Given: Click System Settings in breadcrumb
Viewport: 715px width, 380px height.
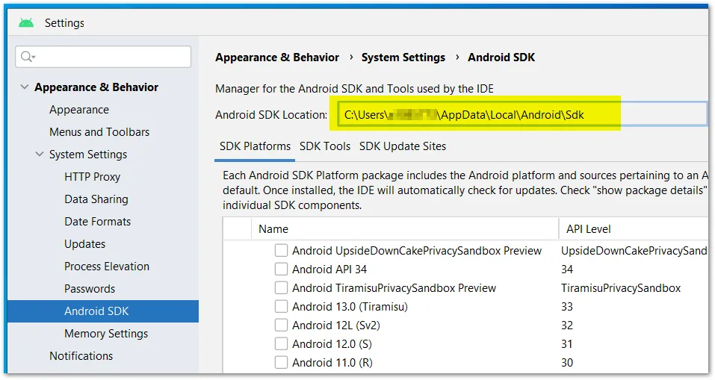Looking at the screenshot, I should [403, 57].
